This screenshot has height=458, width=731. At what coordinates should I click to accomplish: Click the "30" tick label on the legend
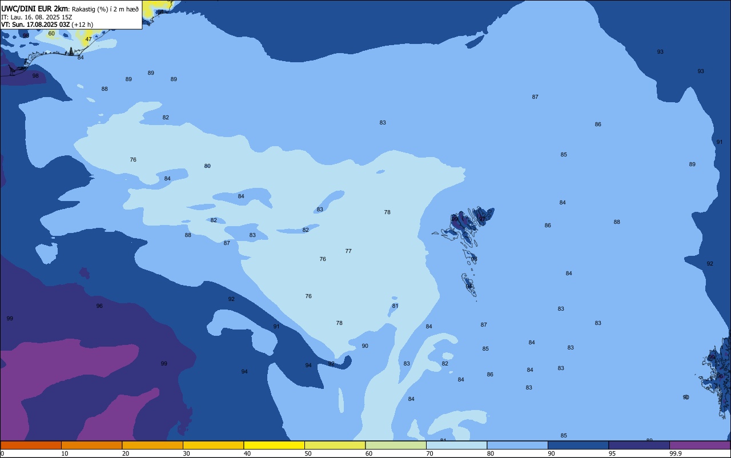[x=186, y=453]
